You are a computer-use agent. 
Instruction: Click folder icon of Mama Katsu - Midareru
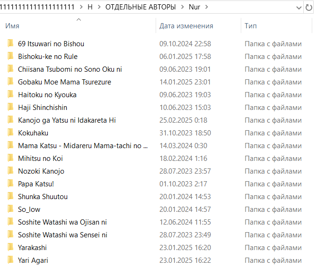10,145
